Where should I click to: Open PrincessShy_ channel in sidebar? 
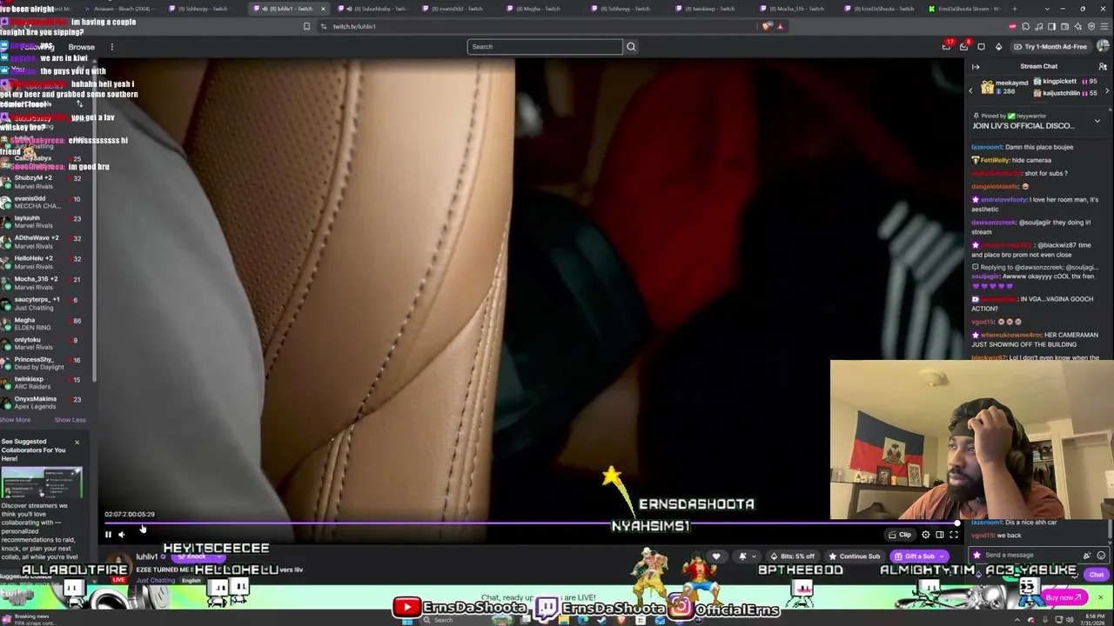point(44,363)
